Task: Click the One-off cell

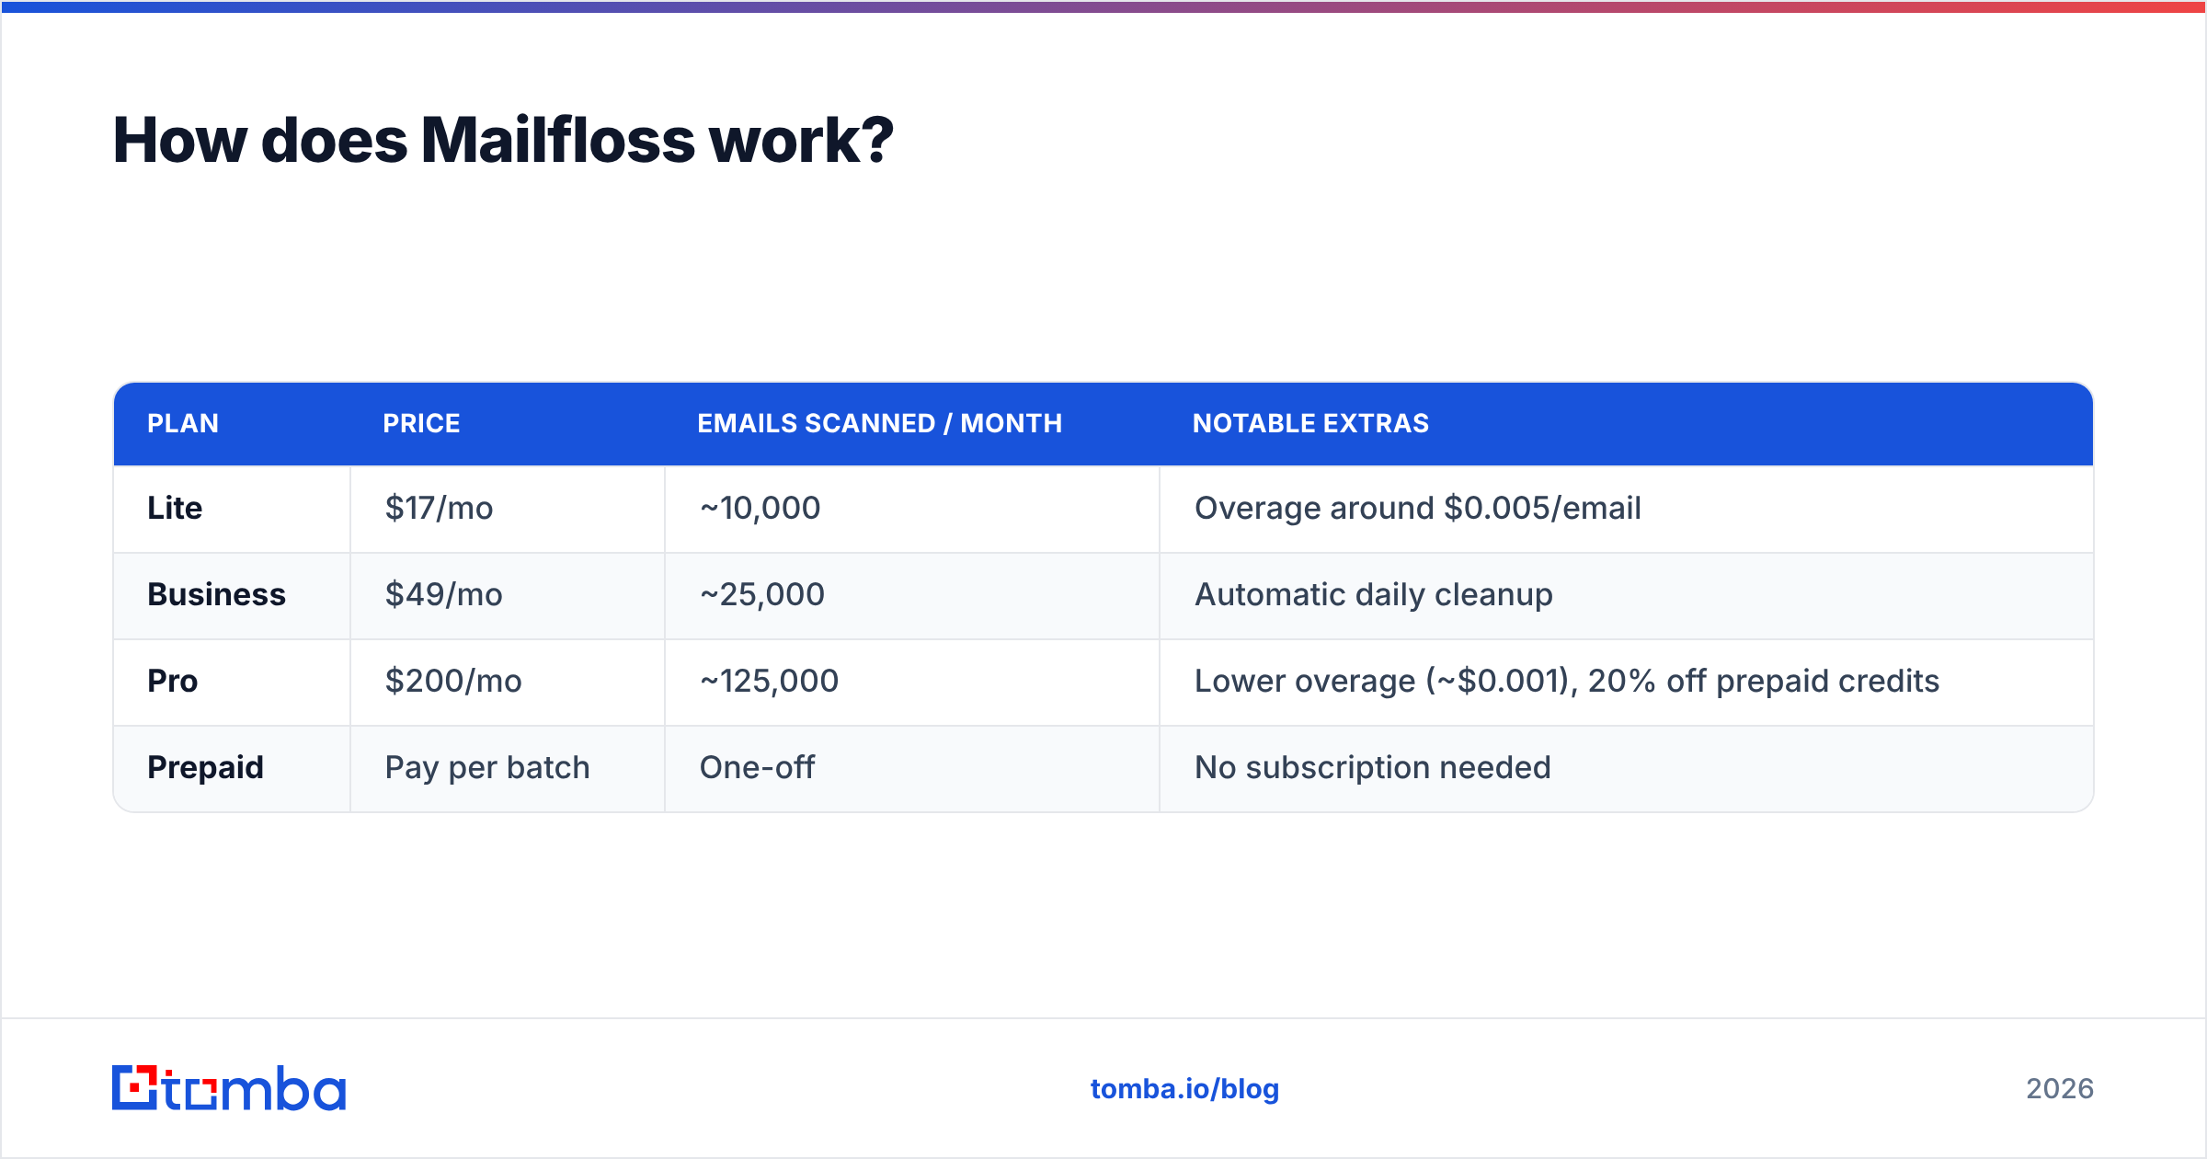Action: 912,768
